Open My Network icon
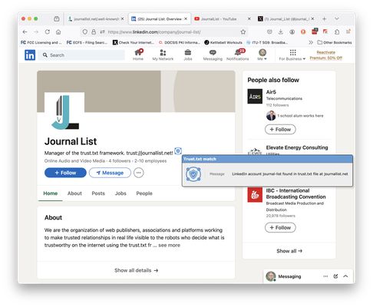Screen dimensions: 373x307 163,54
